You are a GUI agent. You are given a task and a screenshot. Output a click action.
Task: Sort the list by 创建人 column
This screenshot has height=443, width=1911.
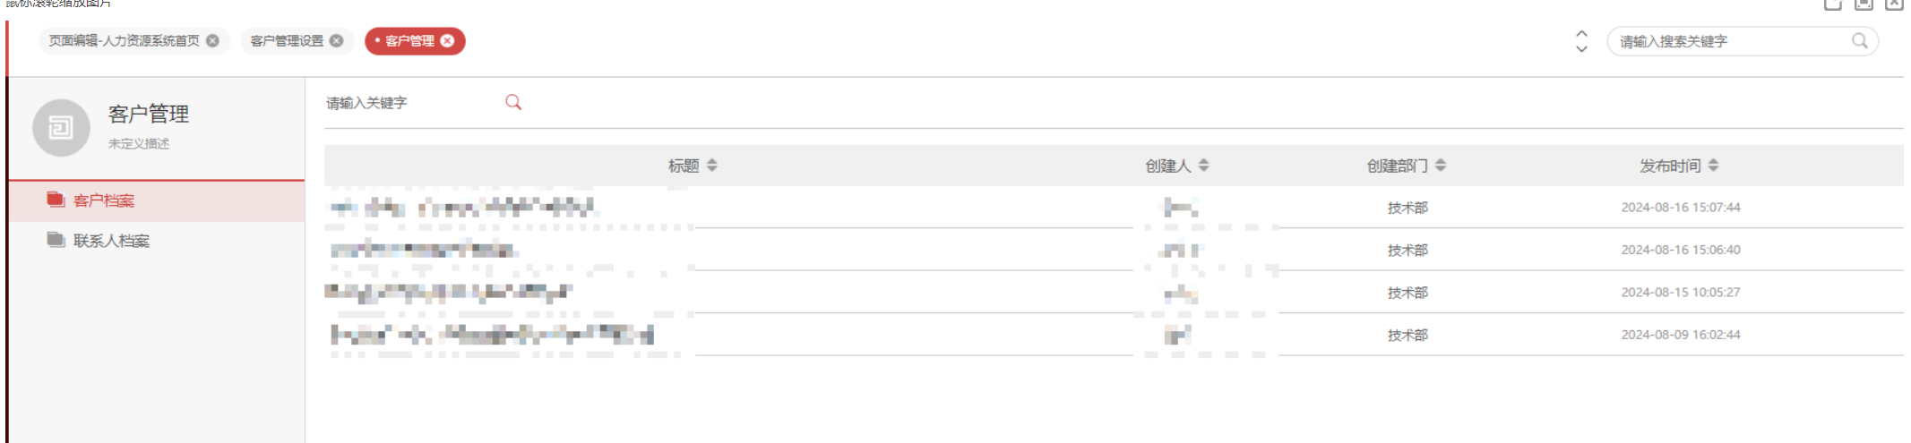(x=1203, y=166)
